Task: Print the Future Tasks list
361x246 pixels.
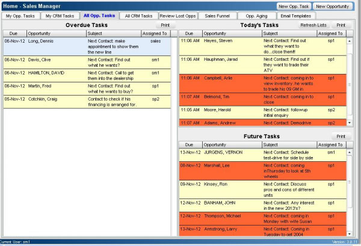Action: point(341,137)
